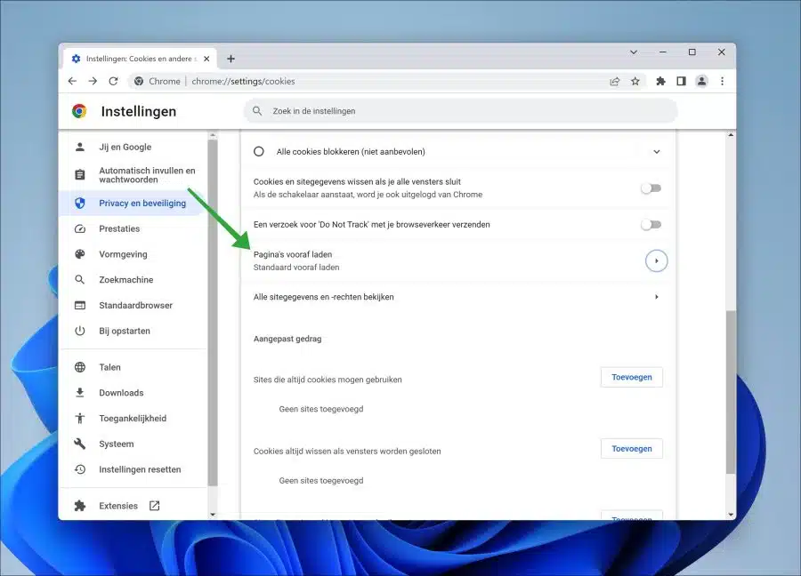This screenshot has width=801, height=576.
Task: Toggle 'Cookies en sitegegevens wissen' switch
Action: [651, 188]
